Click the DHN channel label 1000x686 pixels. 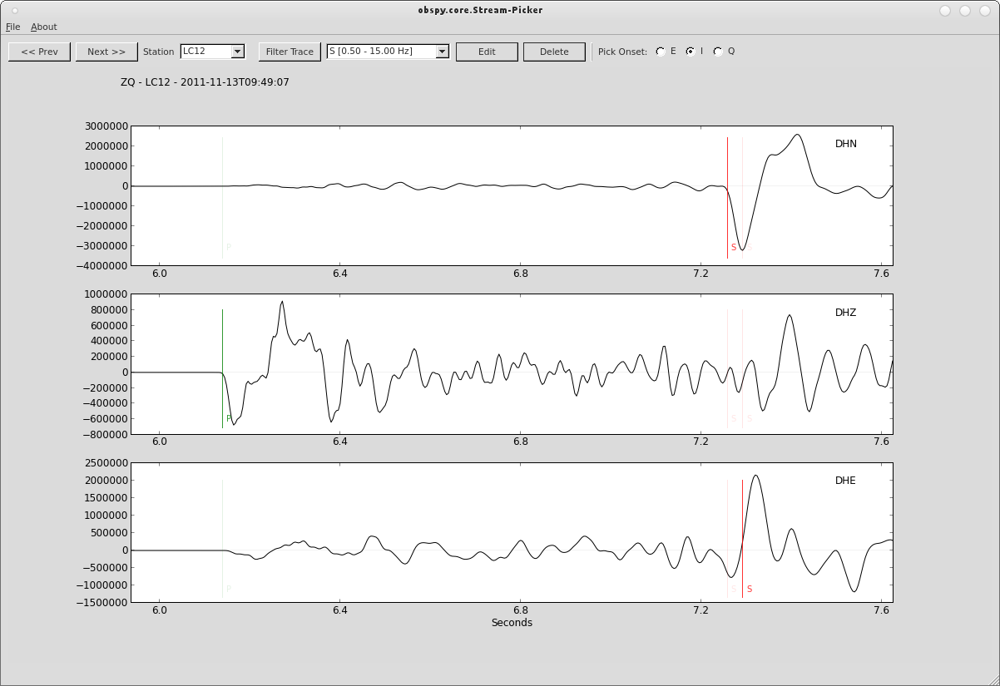pos(847,144)
